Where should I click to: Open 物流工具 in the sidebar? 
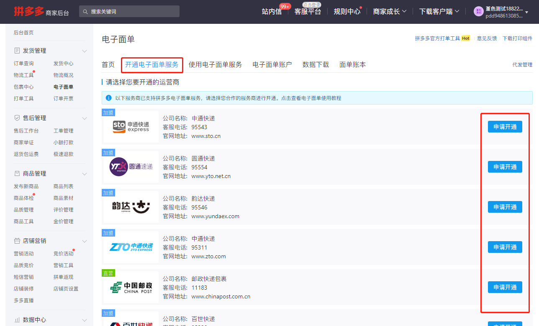pyautogui.click(x=23, y=75)
